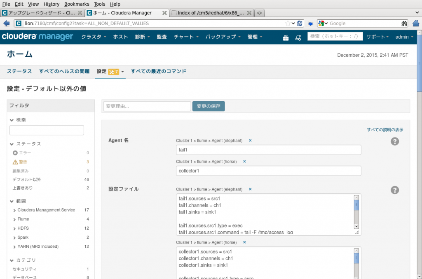422x279 pixels.
Task: Open the ステータス tab
Action: pos(19,71)
